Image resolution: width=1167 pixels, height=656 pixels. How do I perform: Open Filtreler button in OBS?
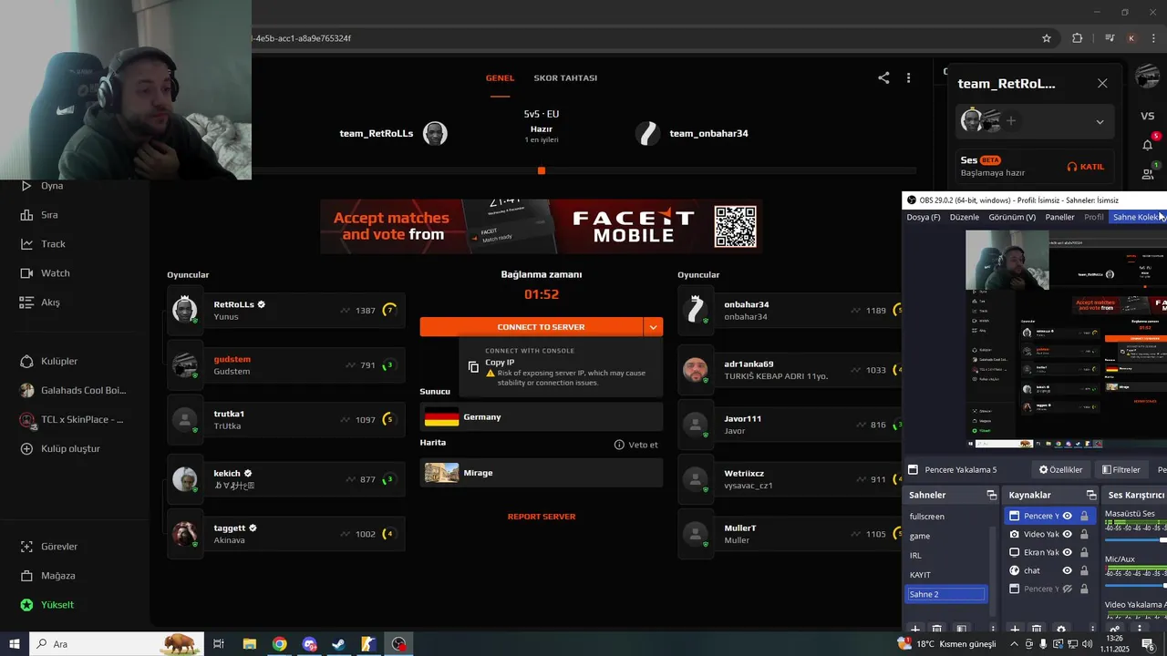click(x=1121, y=470)
